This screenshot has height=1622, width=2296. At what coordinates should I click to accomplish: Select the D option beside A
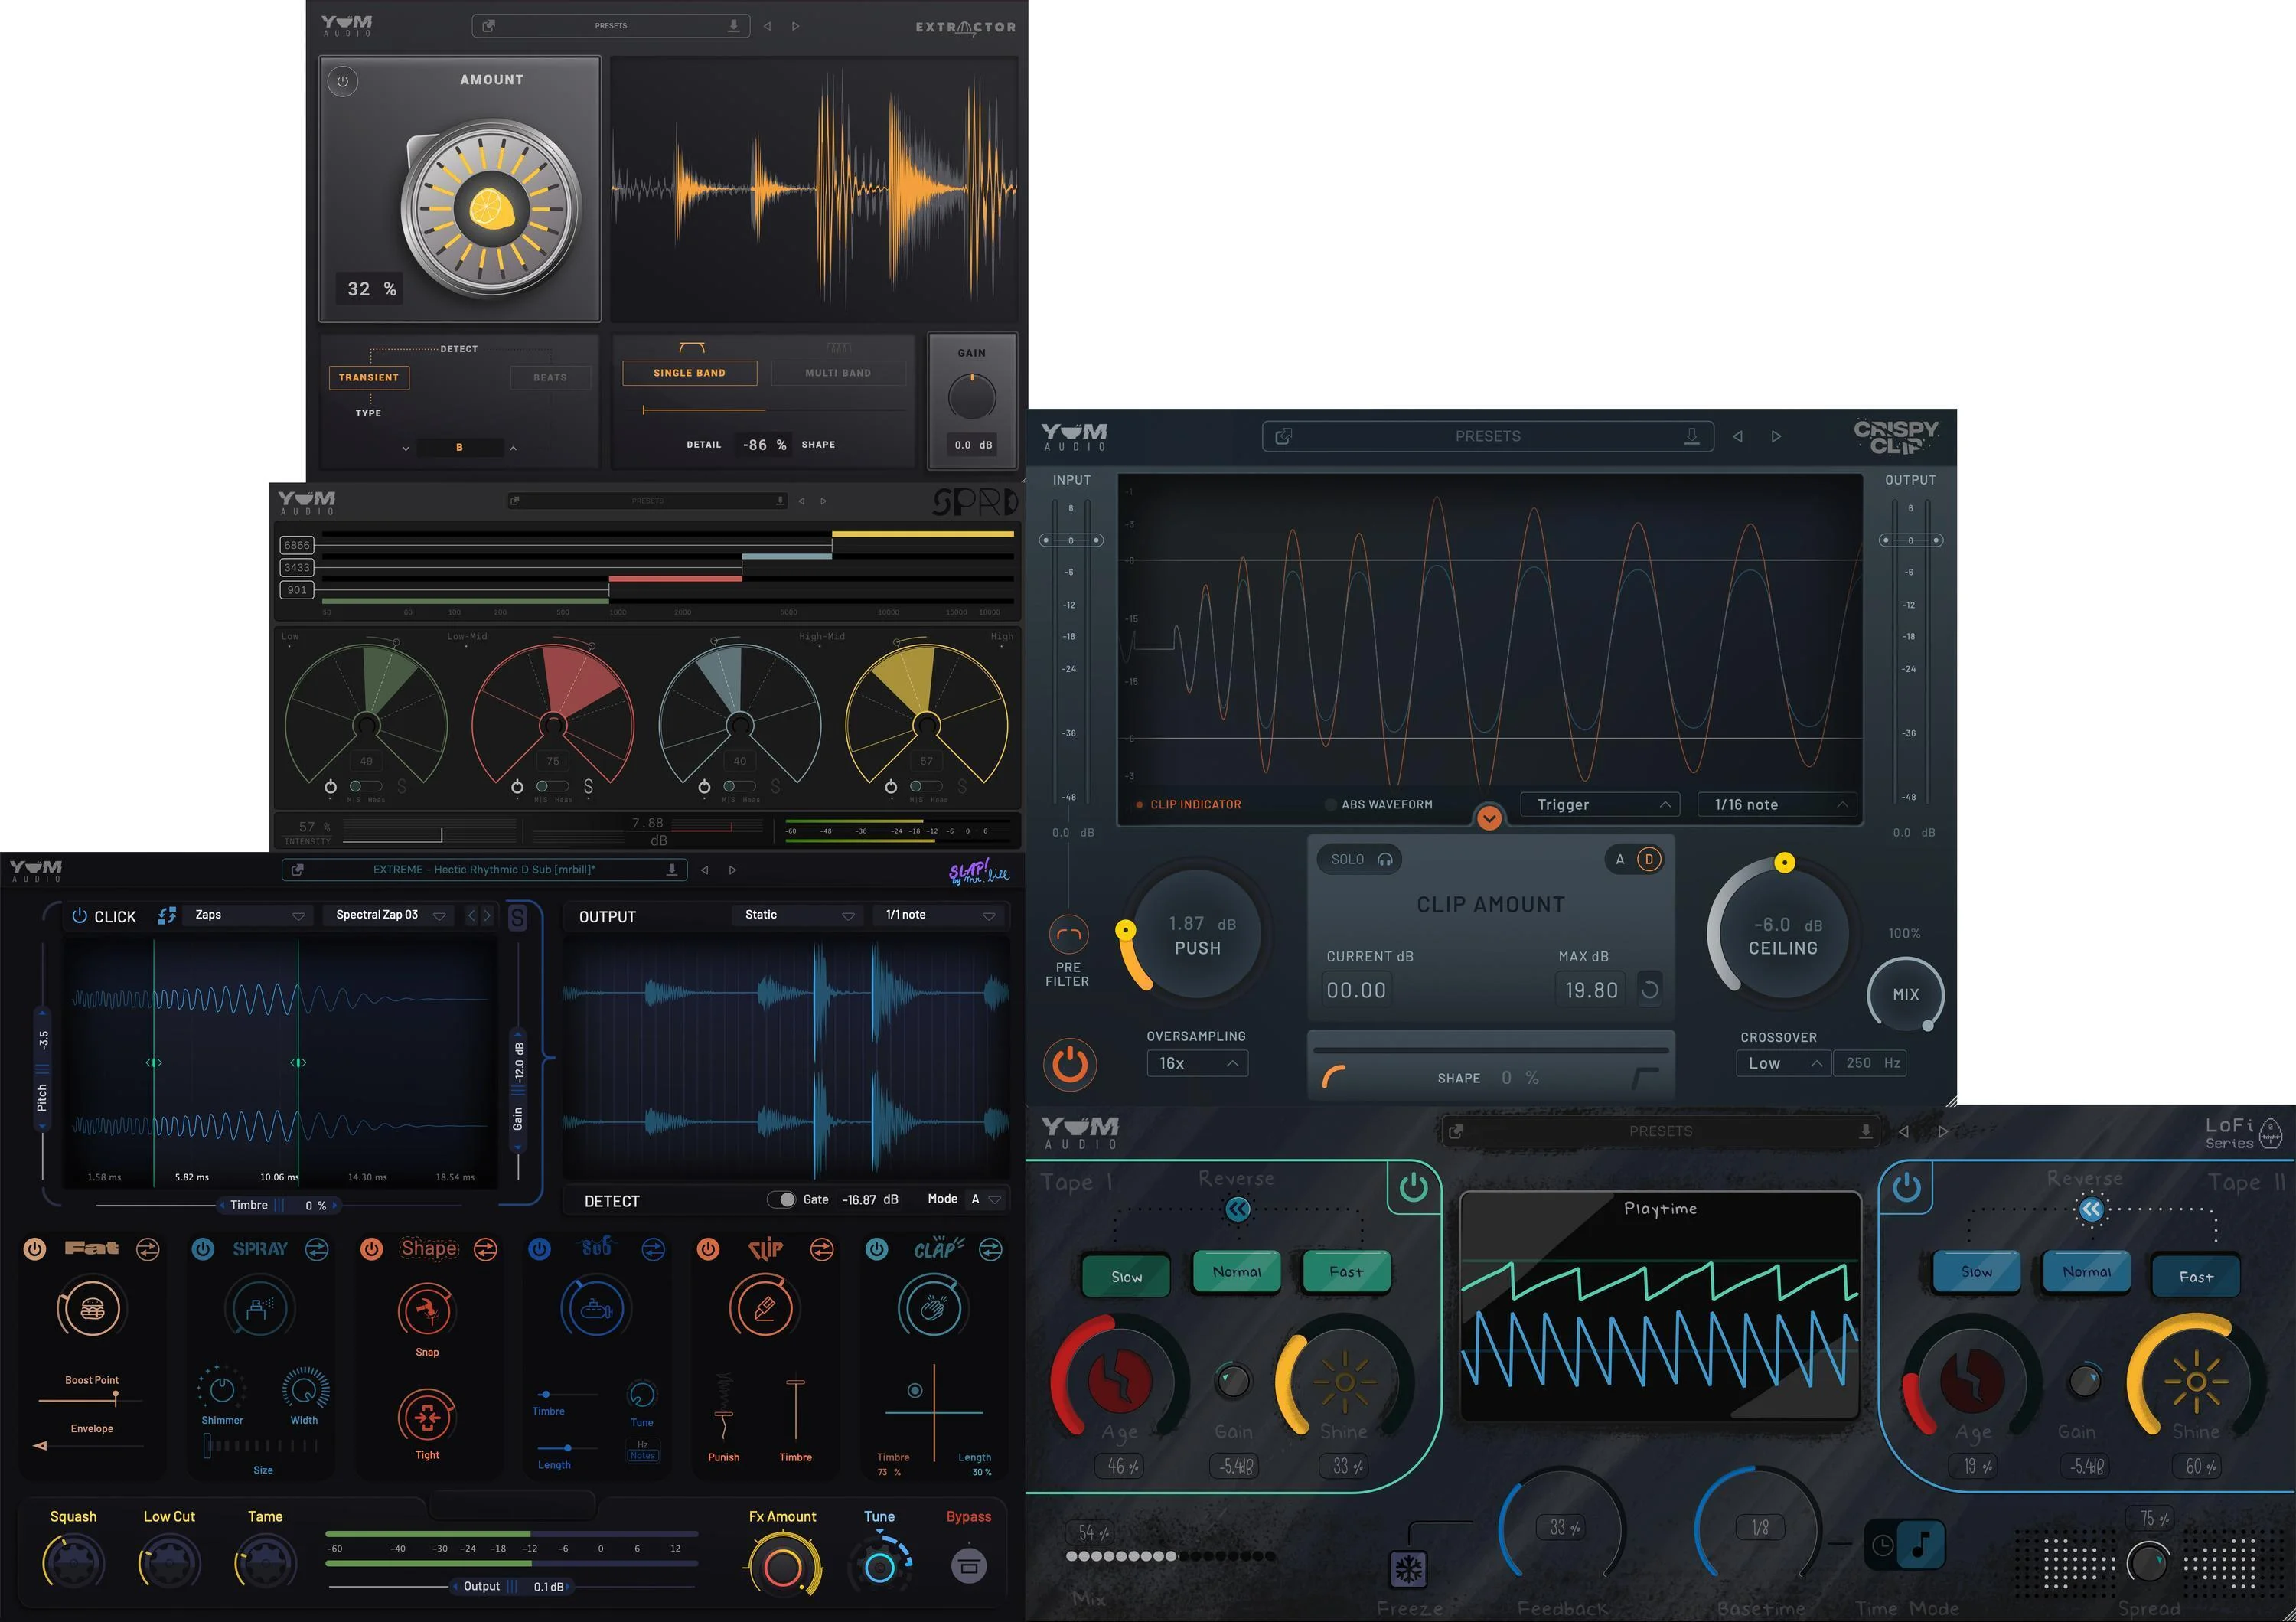point(1649,859)
